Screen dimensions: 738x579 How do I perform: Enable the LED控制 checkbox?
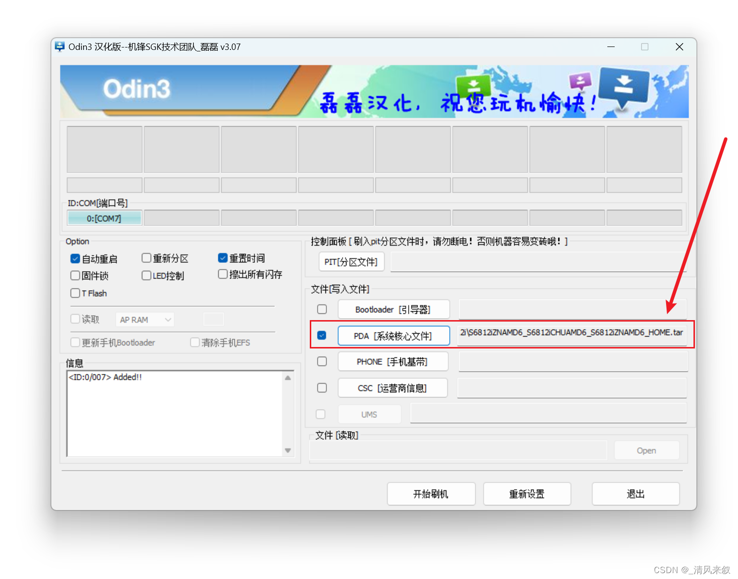pyautogui.click(x=146, y=276)
